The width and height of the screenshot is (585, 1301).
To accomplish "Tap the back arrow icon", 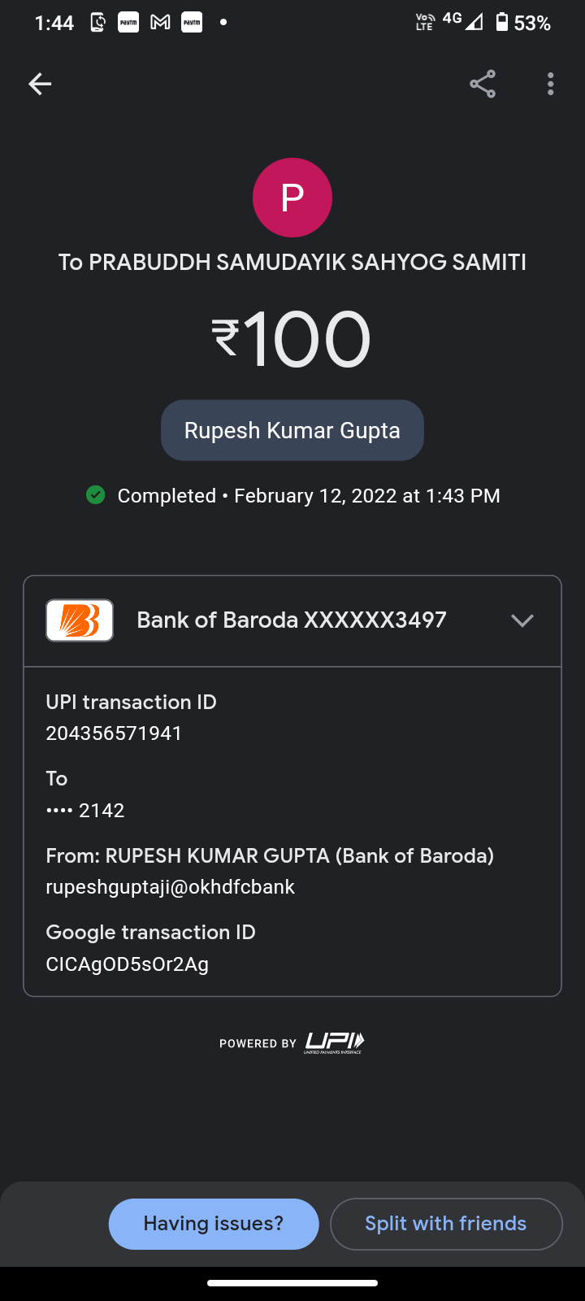I will pos(40,84).
